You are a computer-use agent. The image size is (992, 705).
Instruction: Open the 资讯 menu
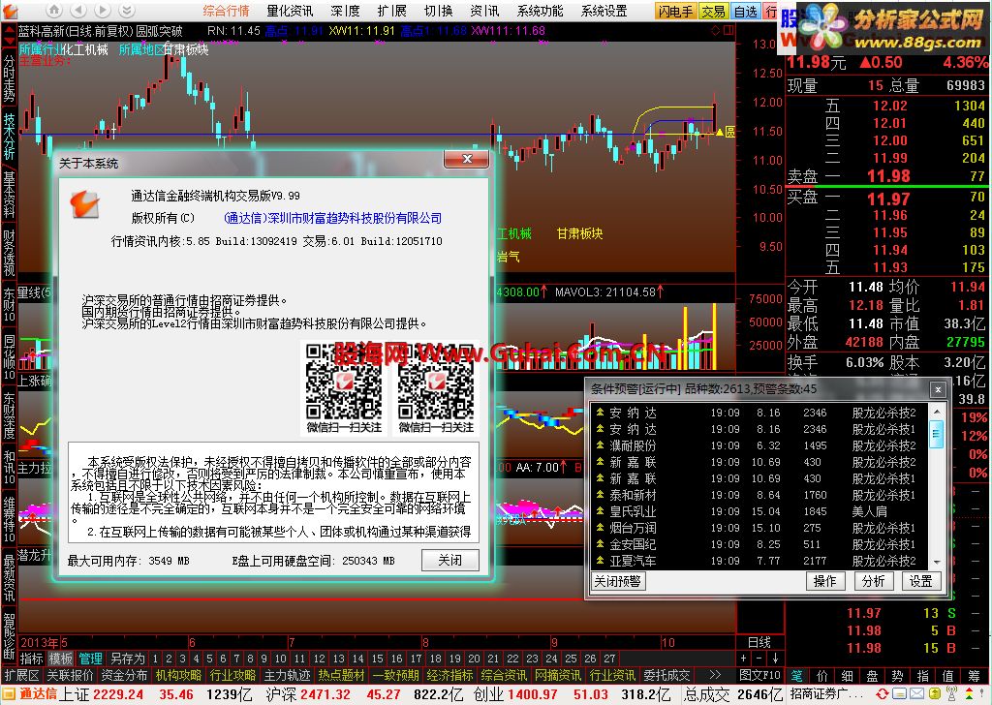484,11
